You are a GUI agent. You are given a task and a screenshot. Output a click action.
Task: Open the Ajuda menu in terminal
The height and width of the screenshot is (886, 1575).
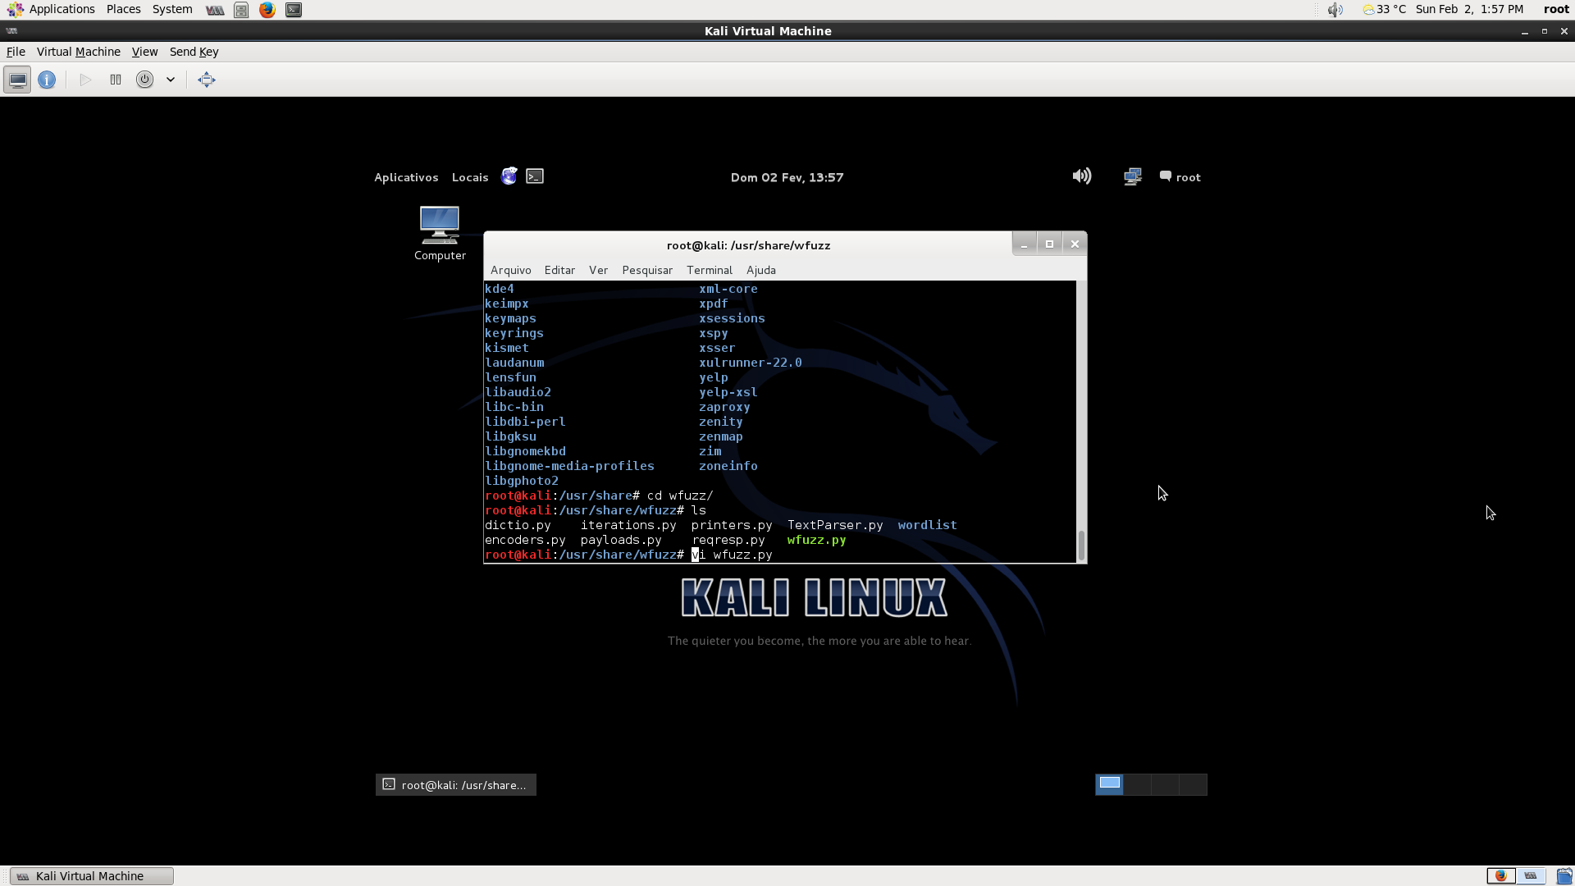point(761,270)
